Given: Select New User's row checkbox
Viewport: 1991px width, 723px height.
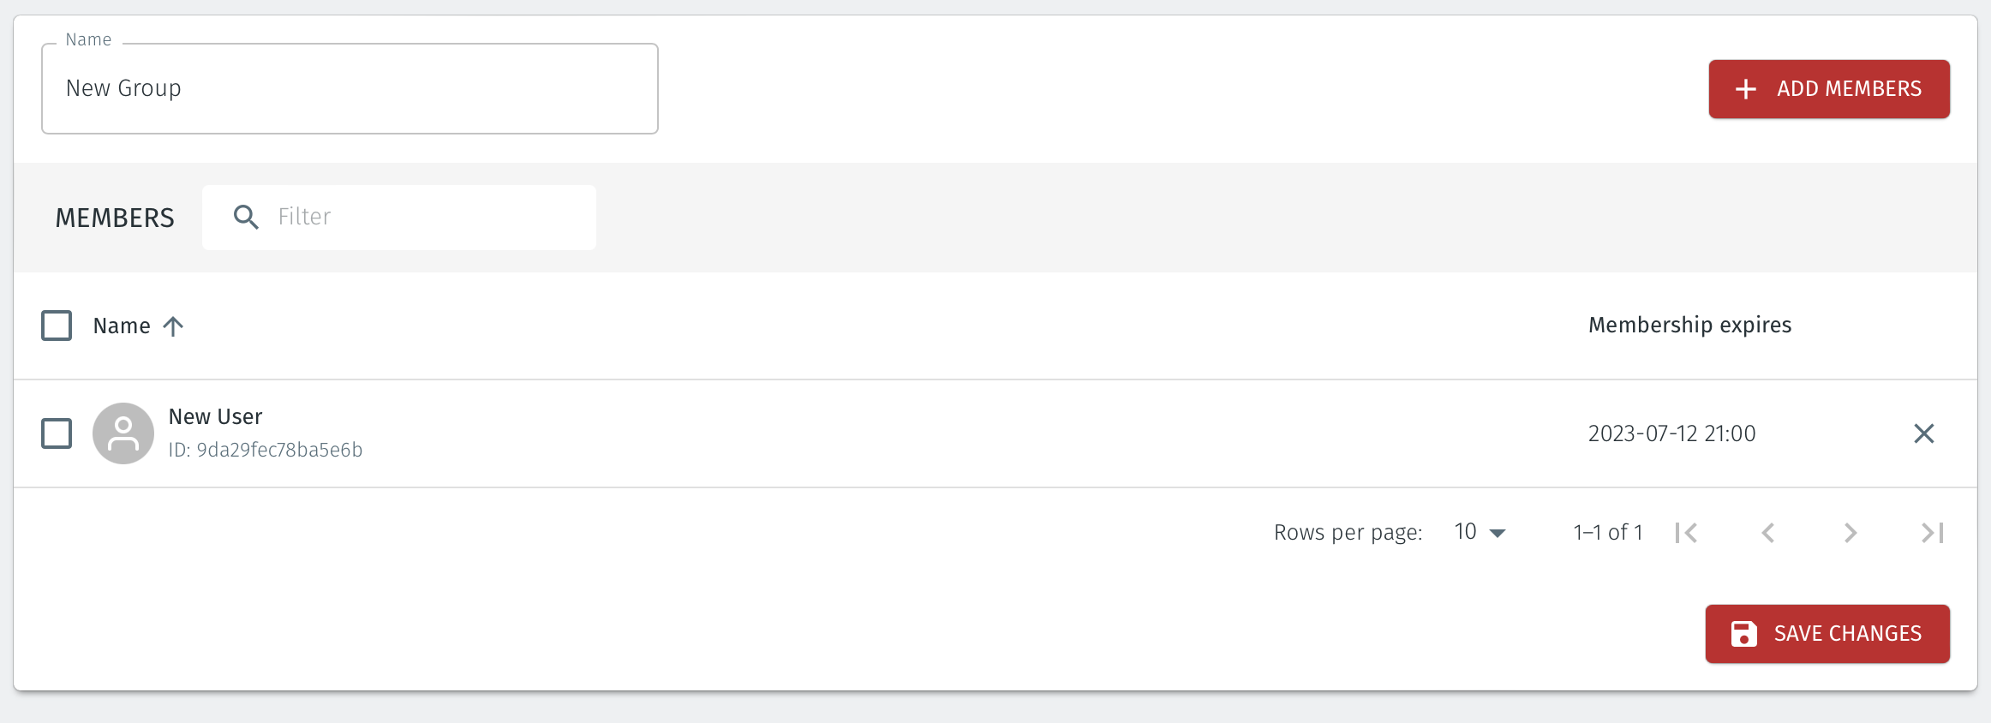Looking at the screenshot, I should 56,433.
